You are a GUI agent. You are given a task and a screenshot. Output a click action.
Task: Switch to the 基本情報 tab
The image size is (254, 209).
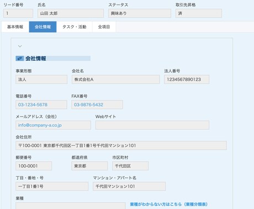click(15, 27)
